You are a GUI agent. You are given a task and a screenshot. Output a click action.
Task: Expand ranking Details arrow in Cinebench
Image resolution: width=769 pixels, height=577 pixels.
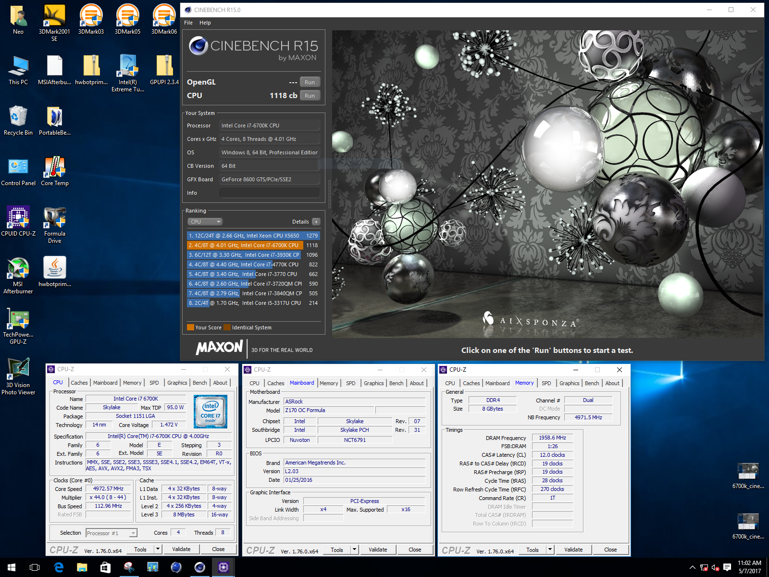click(x=316, y=222)
